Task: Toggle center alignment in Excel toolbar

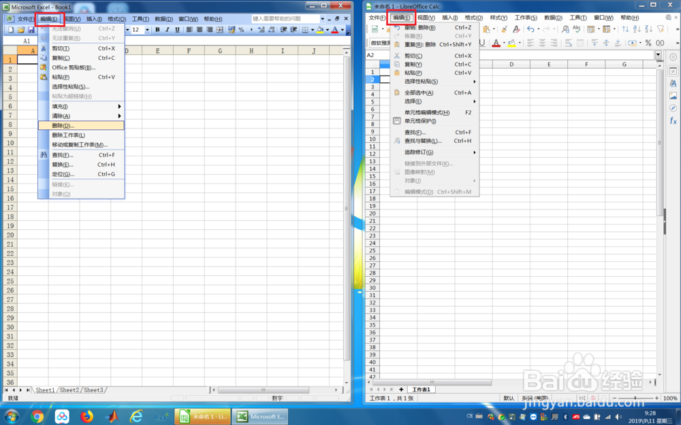Action: tap(200, 30)
